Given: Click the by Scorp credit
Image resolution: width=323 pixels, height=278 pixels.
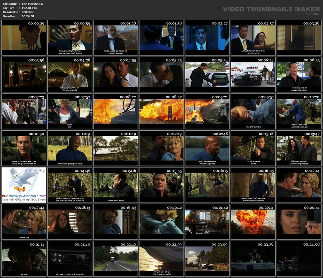Looking at the screenshot, I should (x=312, y=14).
